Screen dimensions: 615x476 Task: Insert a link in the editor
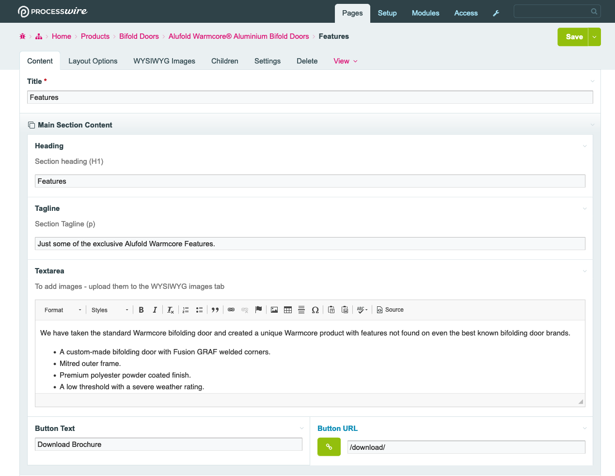tap(231, 310)
